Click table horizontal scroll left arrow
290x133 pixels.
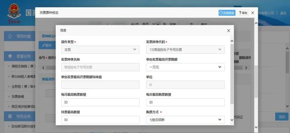(43, 68)
